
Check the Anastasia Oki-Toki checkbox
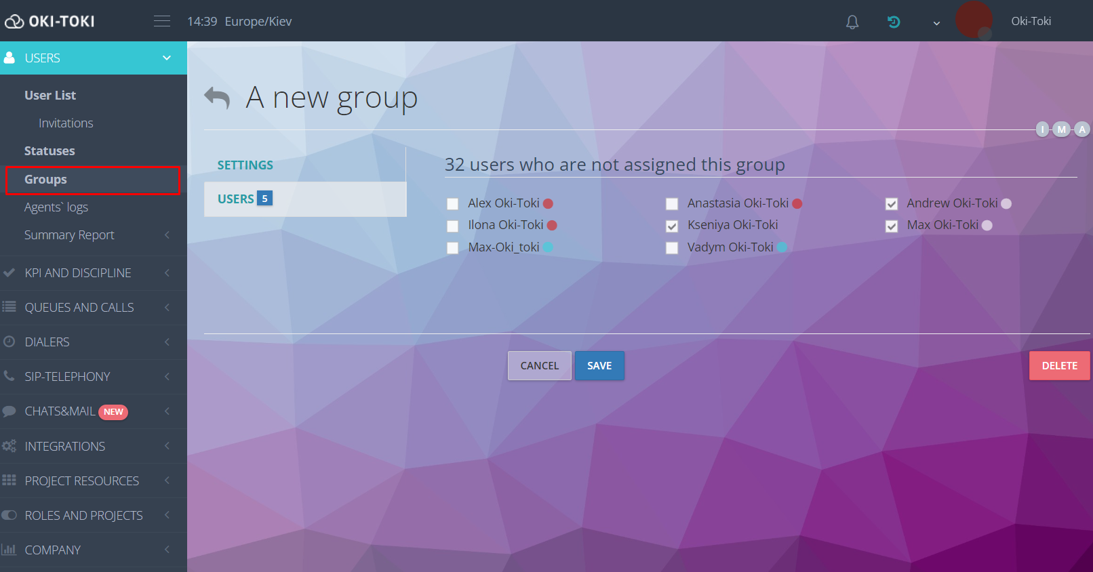point(672,204)
